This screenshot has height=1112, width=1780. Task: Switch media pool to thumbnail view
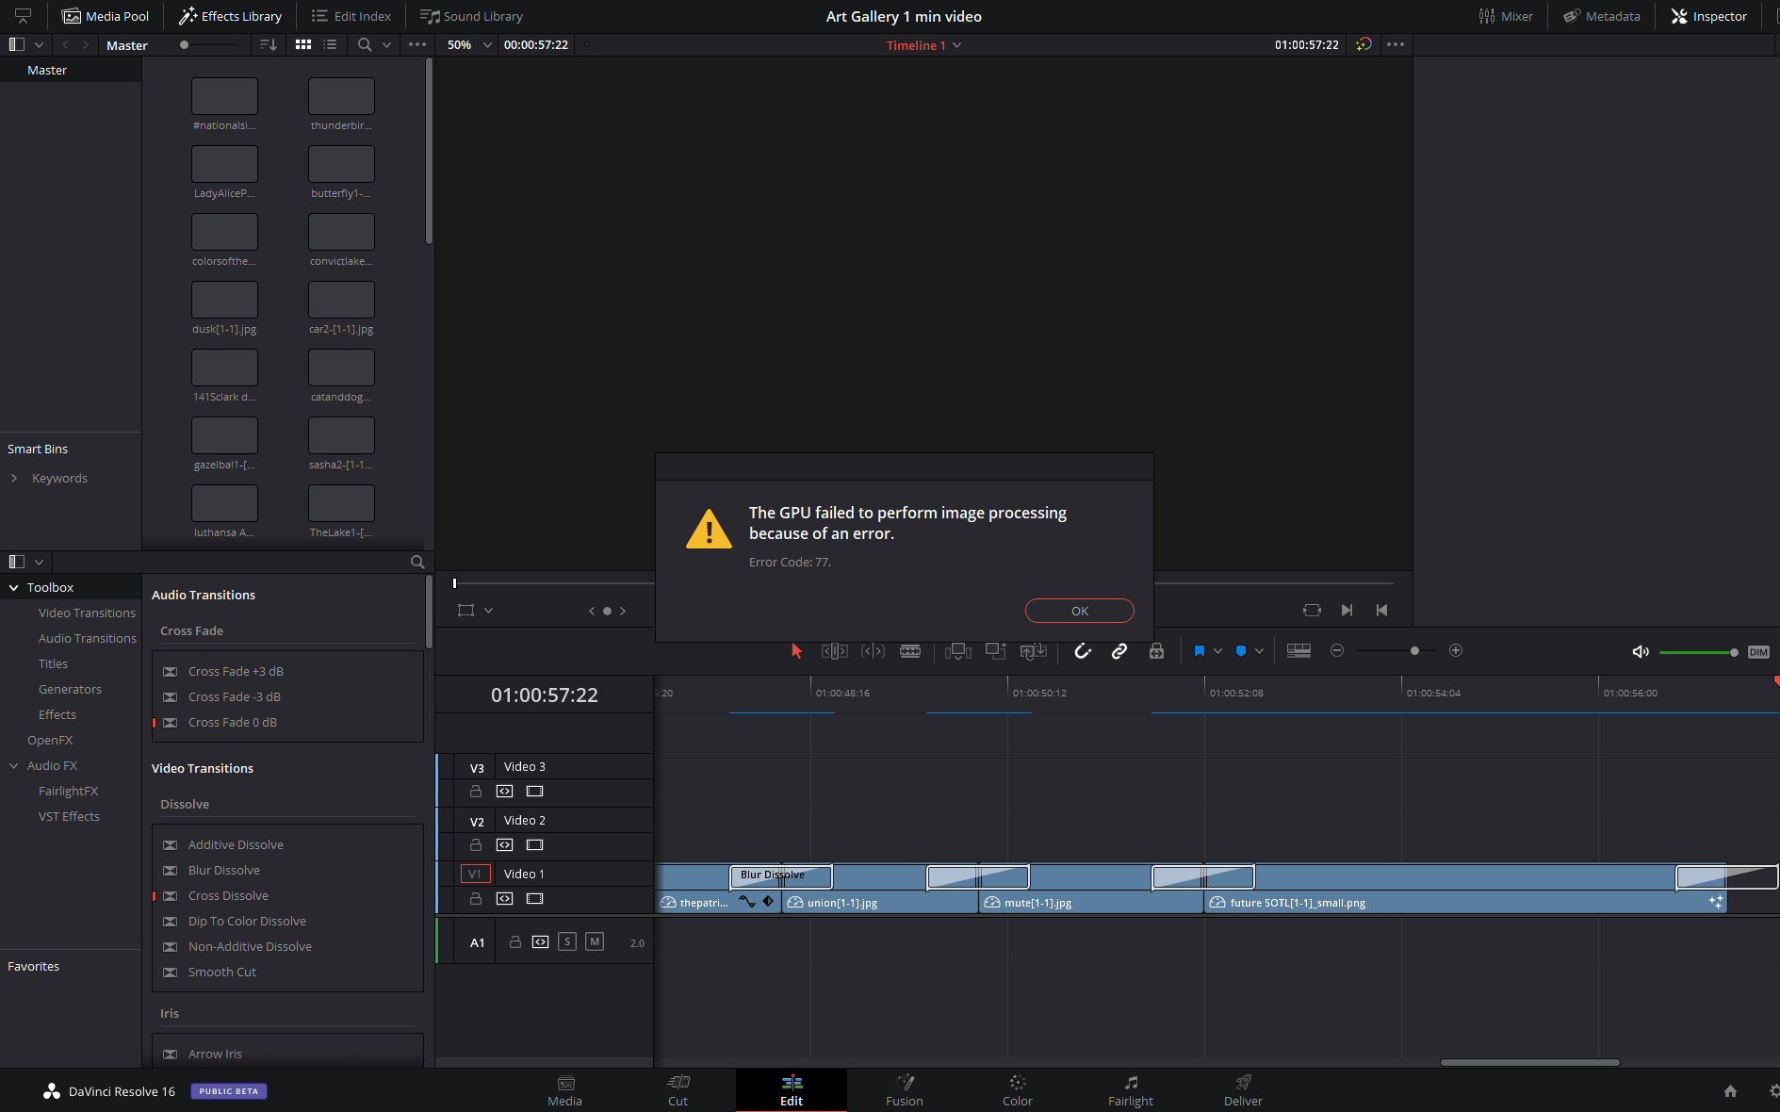pos(303,45)
